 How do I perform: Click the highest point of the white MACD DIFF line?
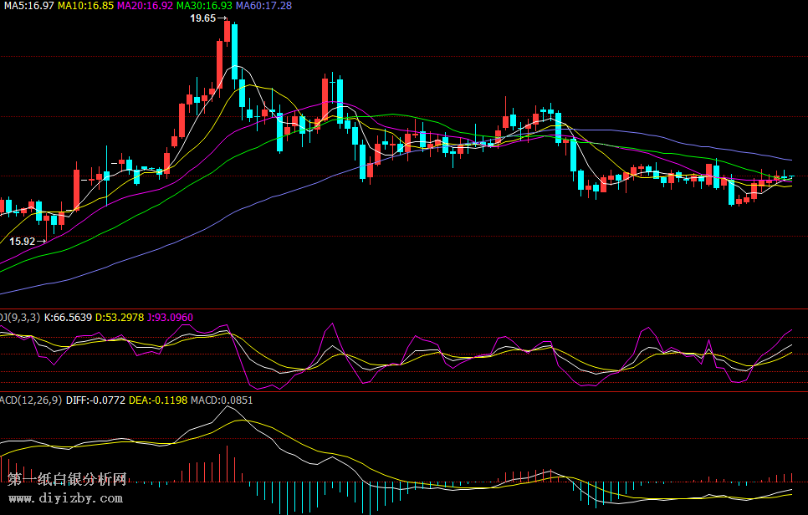[x=226, y=407]
